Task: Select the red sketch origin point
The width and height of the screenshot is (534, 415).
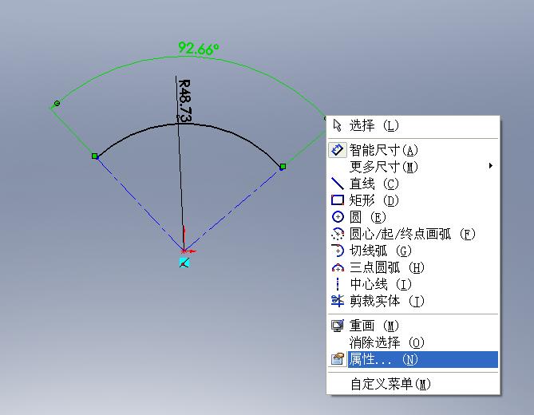Action: (x=184, y=251)
